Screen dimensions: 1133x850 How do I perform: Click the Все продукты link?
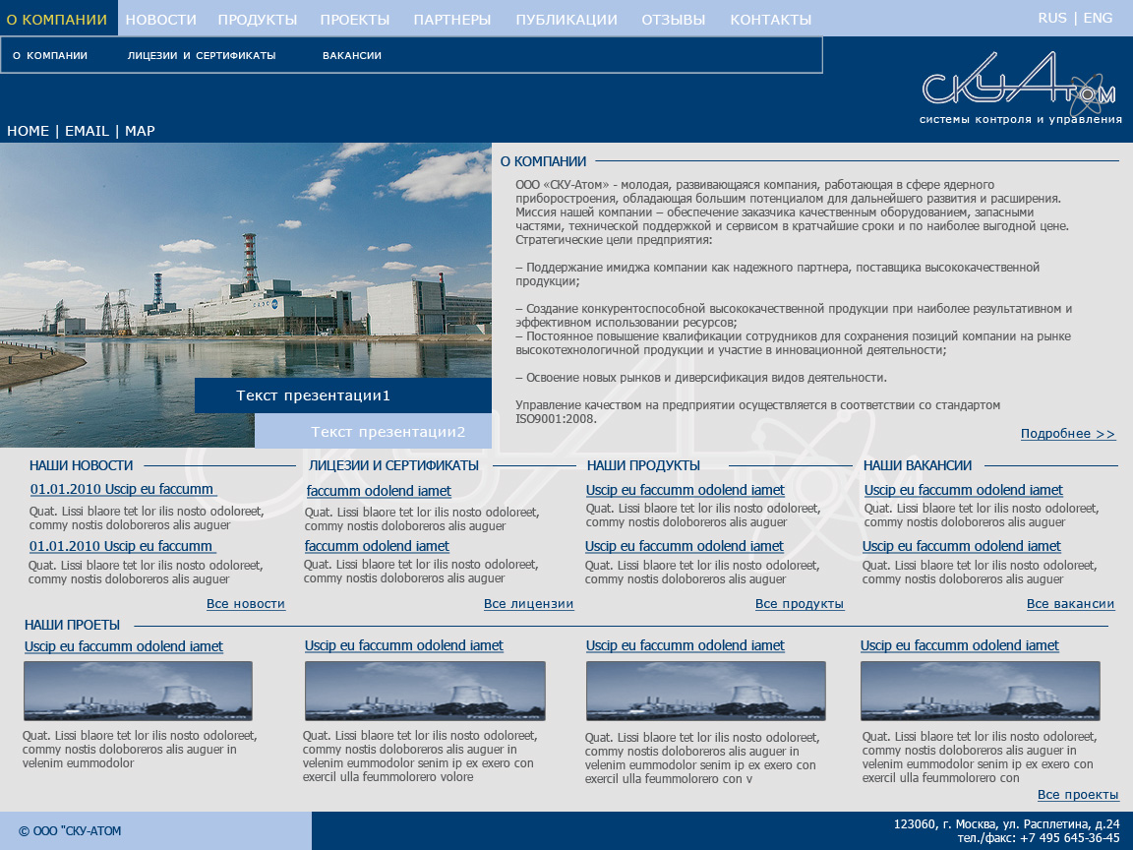click(x=800, y=603)
